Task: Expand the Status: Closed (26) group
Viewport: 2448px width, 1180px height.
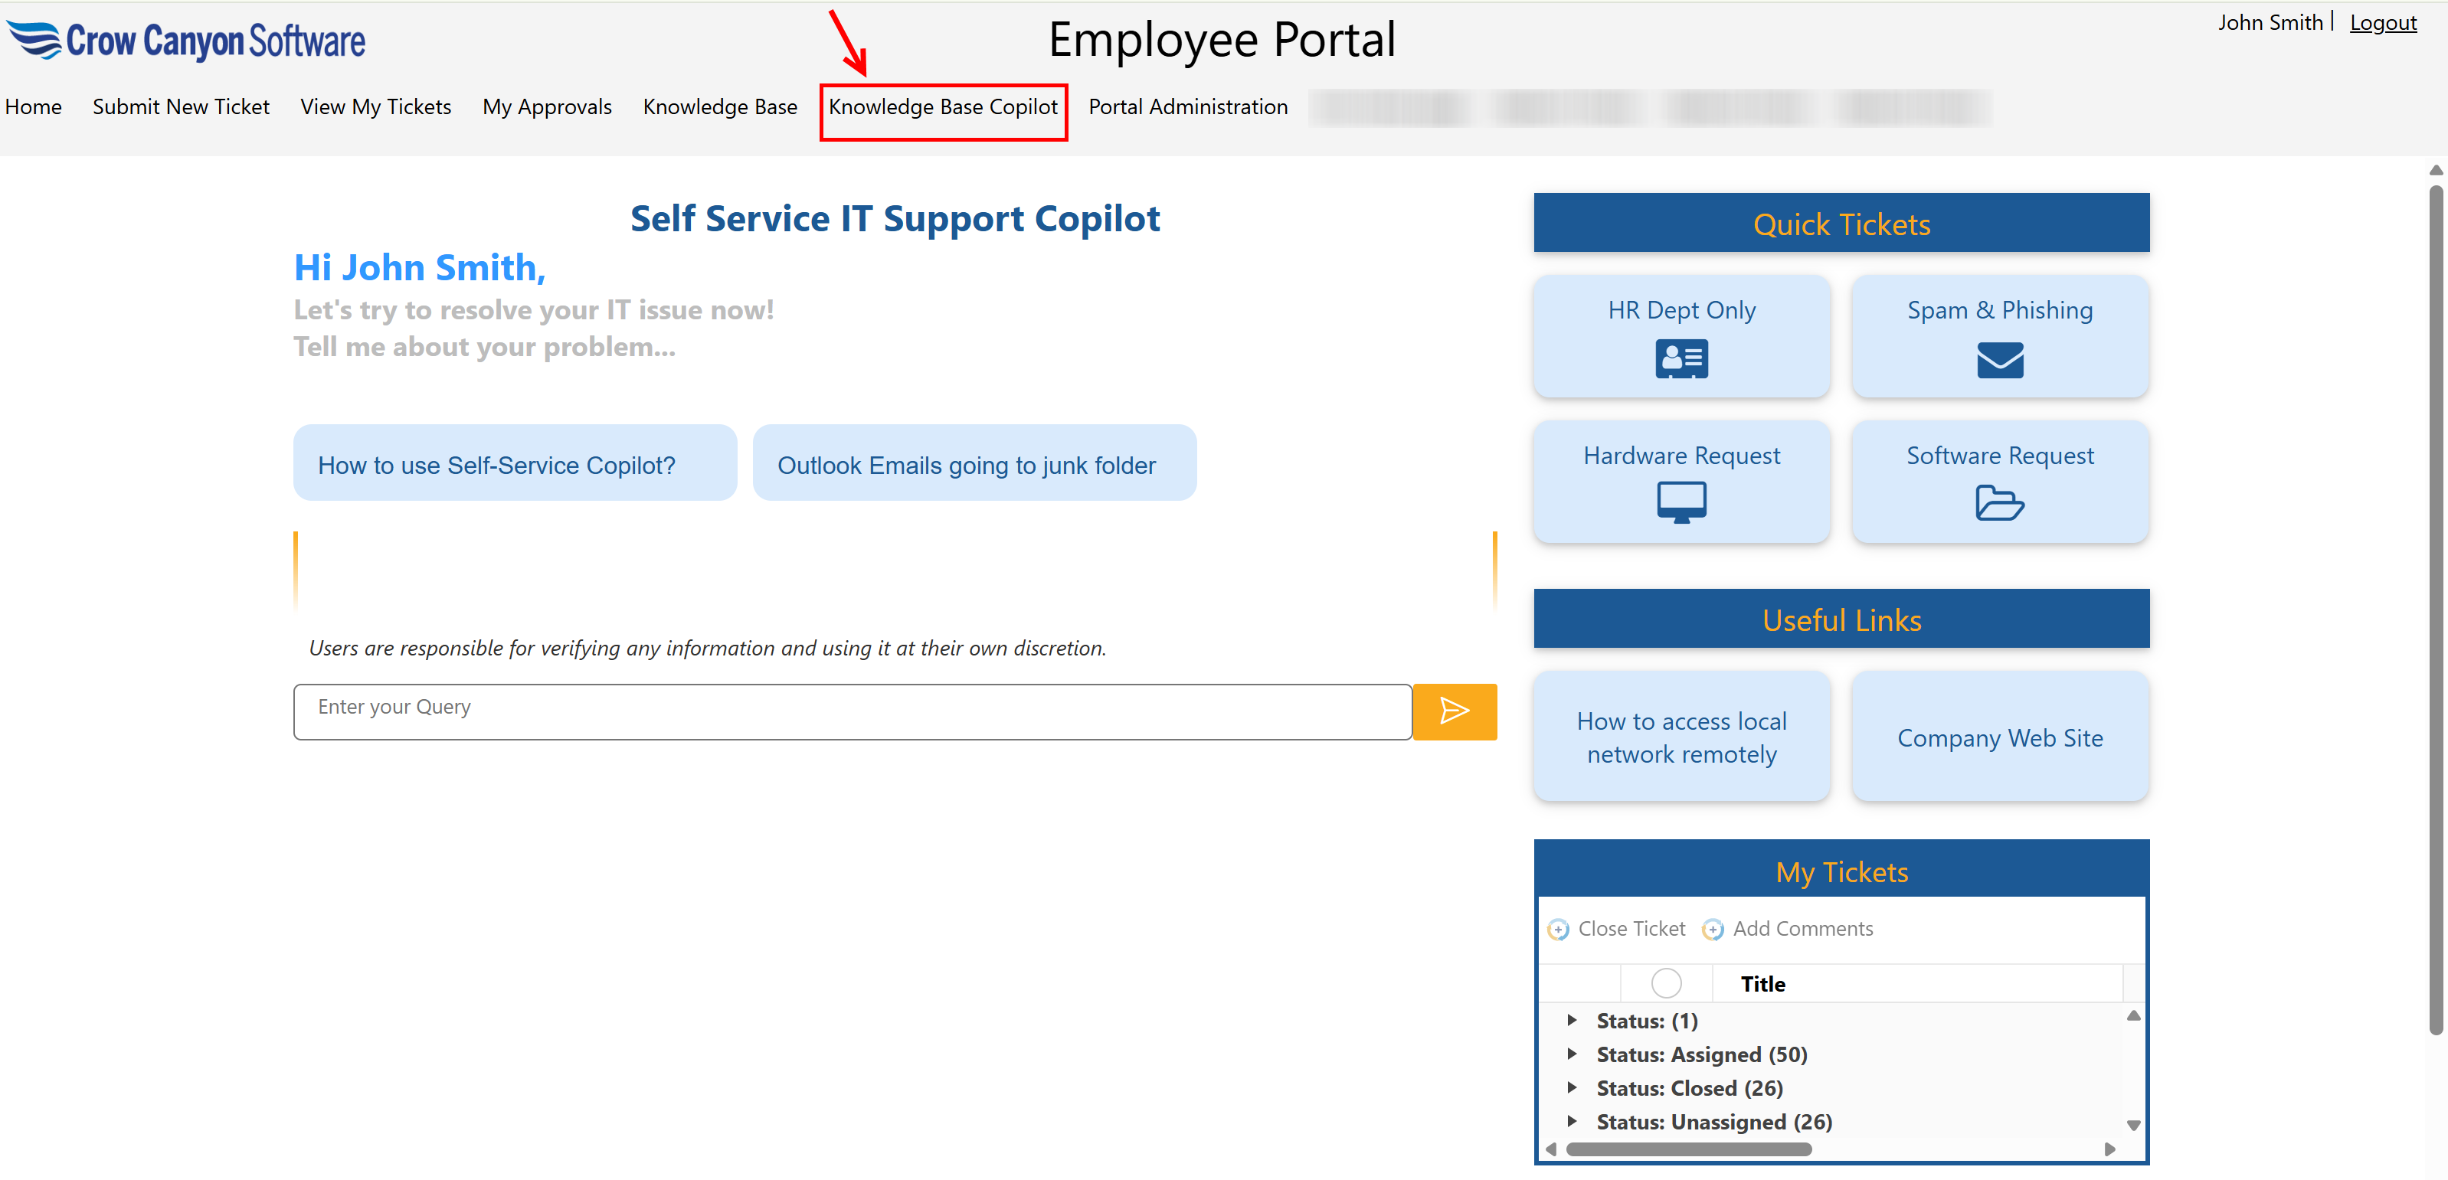Action: click(x=1572, y=1088)
